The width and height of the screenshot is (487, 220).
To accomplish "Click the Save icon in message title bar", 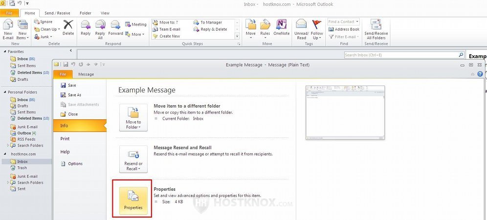I will [66, 65].
